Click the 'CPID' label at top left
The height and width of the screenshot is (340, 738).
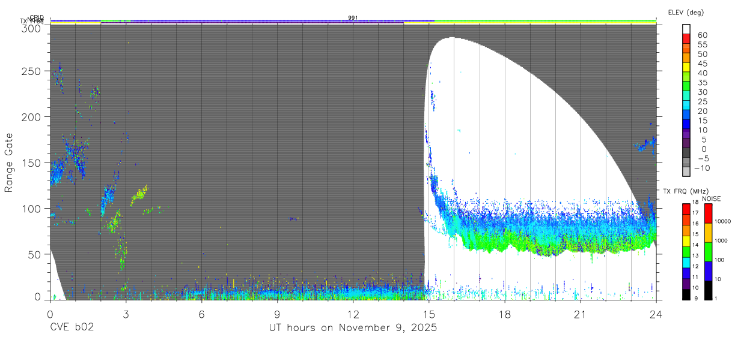pos(36,18)
